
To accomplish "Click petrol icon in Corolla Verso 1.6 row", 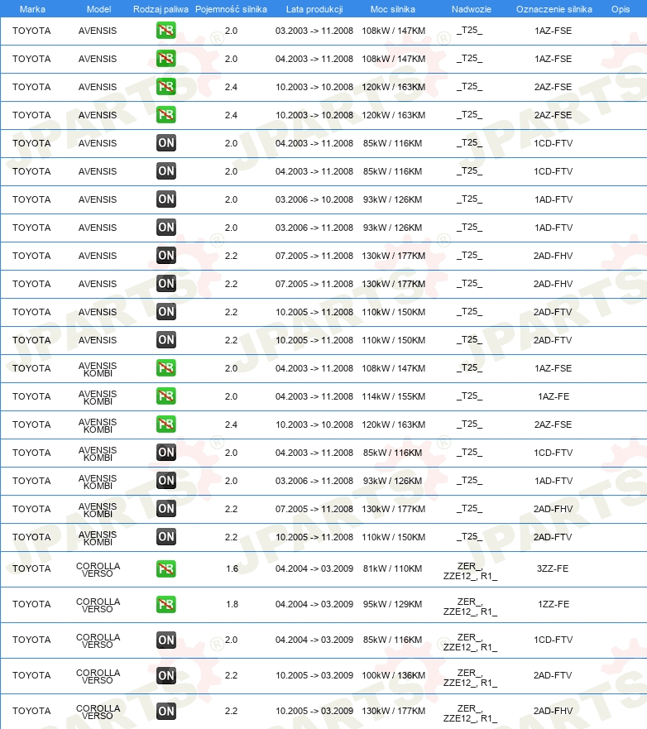I will pyautogui.click(x=166, y=568).
